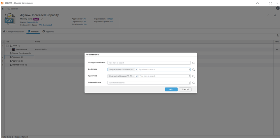Collapse the header with the up arrow
Image resolution: width=280 pixels, height=138 pixels.
275,15
